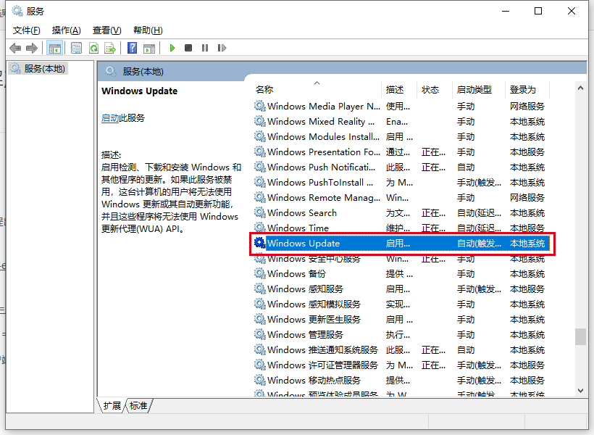Click the 自动(触发... cell of Windows Update

[479, 244]
